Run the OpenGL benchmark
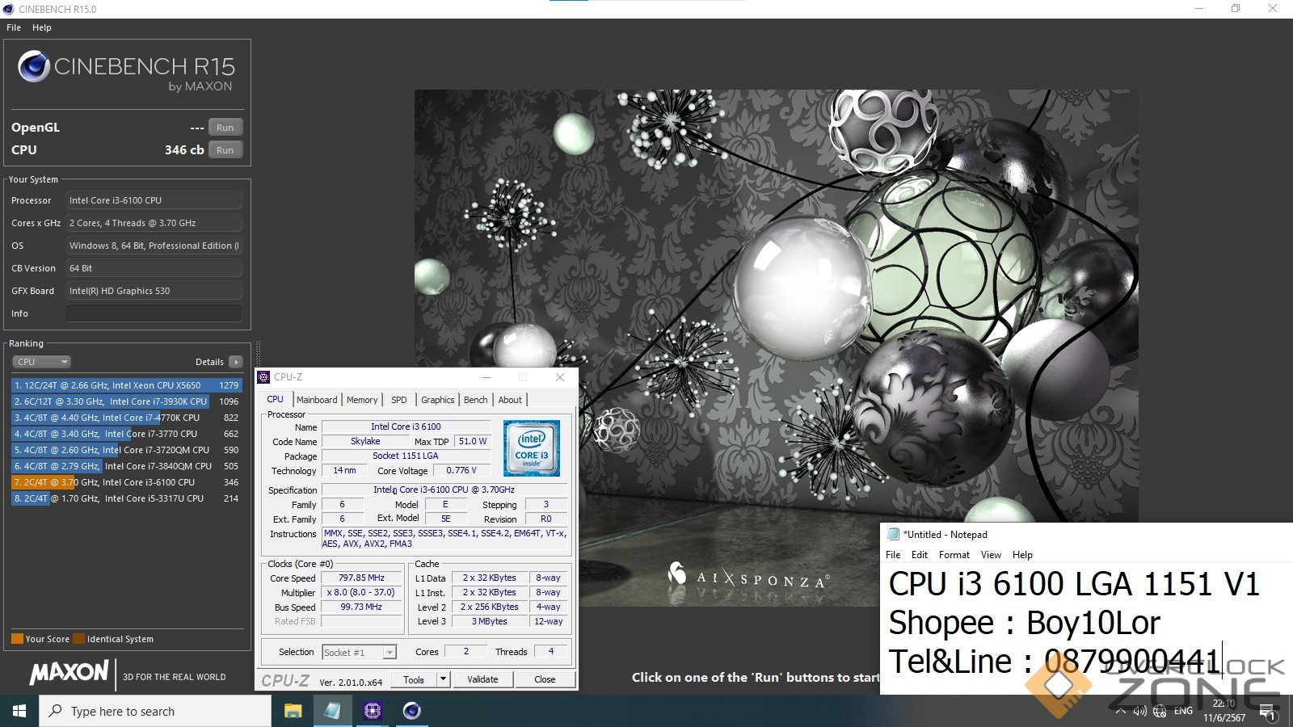The height and width of the screenshot is (727, 1293). point(225,128)
